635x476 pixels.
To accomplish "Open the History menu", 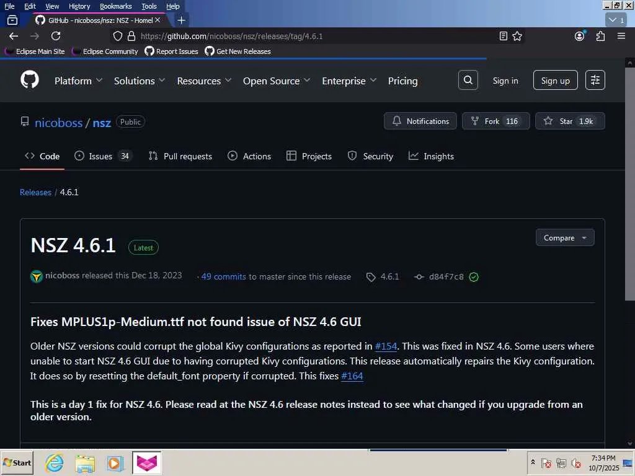I will tap(79, 6).
